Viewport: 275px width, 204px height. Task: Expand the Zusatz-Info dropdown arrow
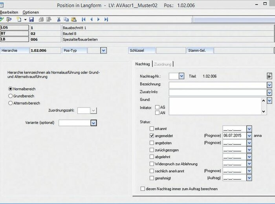pos(269,93)
